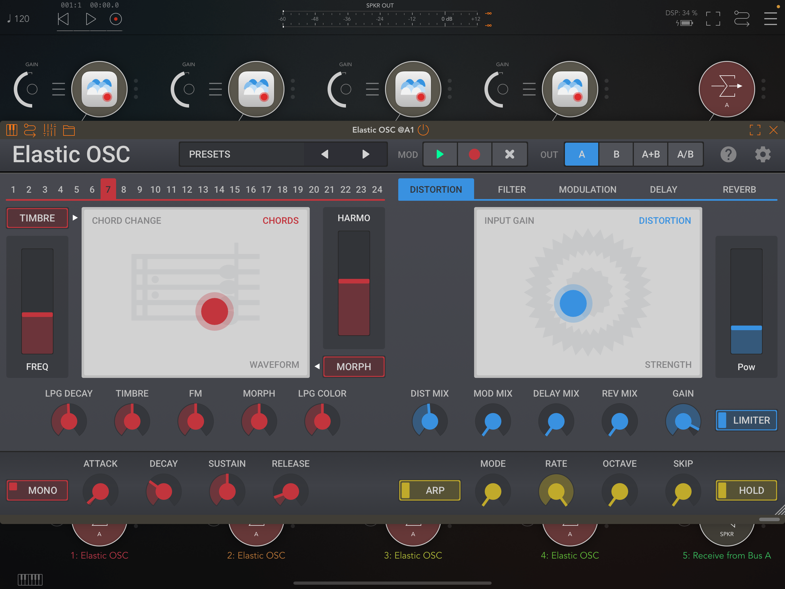The image size is (785, 589).
Task: Toggle the LIMITER switch
Action: (746, 420)
